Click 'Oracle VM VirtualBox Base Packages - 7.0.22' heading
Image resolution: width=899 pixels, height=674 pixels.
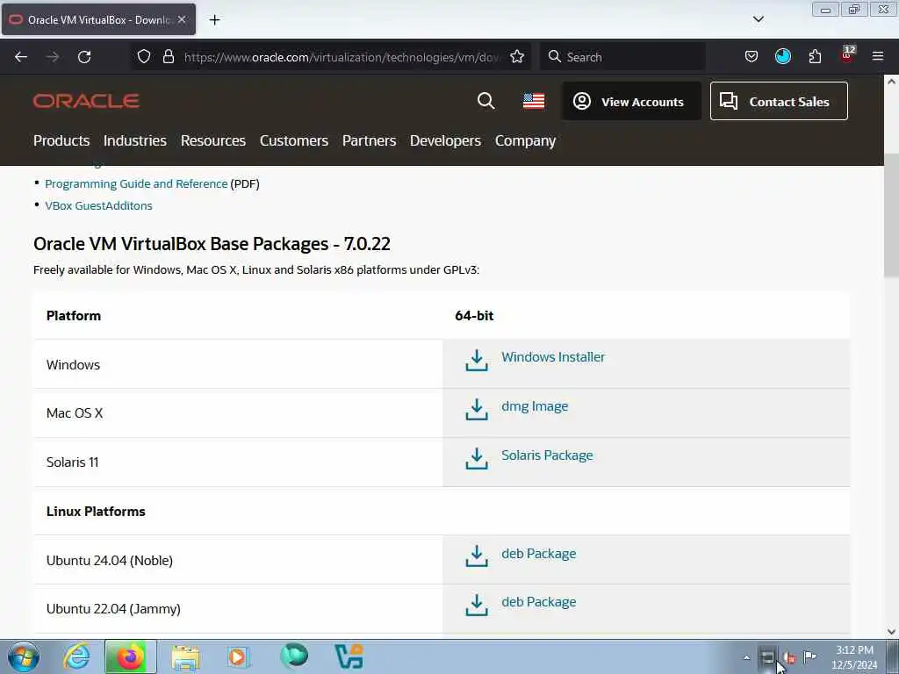point(212,244)
